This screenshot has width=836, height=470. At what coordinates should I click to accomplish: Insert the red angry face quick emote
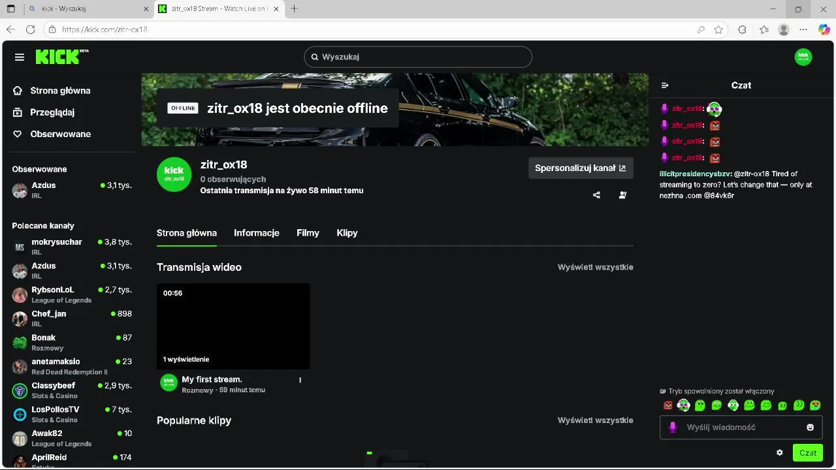coord(667,405)
